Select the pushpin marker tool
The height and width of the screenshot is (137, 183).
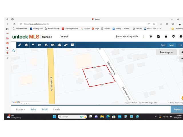[x=33, y=45]
